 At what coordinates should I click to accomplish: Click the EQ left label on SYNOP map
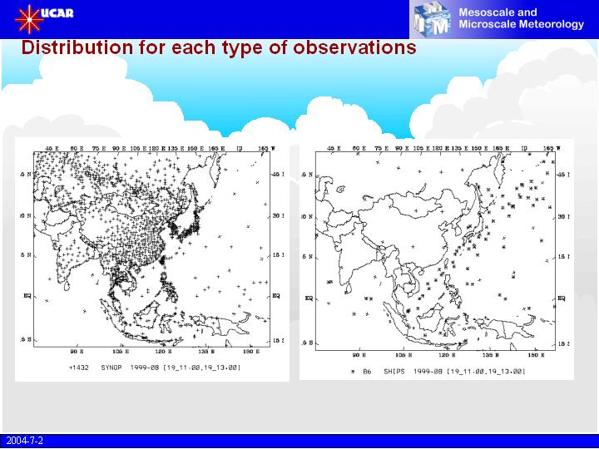pos(27,295)
